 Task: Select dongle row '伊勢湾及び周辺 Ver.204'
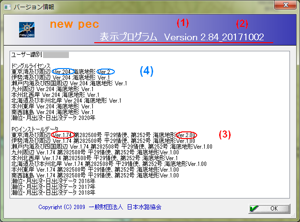pyautogui.click(x=60, y=78)
